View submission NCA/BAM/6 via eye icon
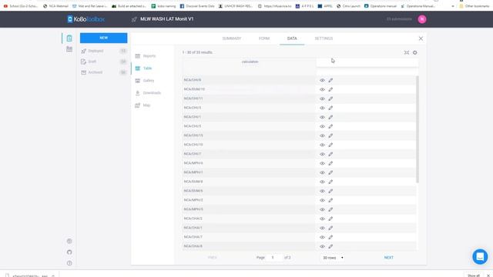 click(322, 191)
